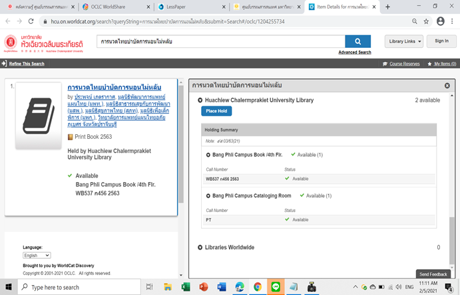The width and height of the screenshot is (460, 295).
Task: Close the item details panel
Action: pyautogui.click(x=447, y=86)
